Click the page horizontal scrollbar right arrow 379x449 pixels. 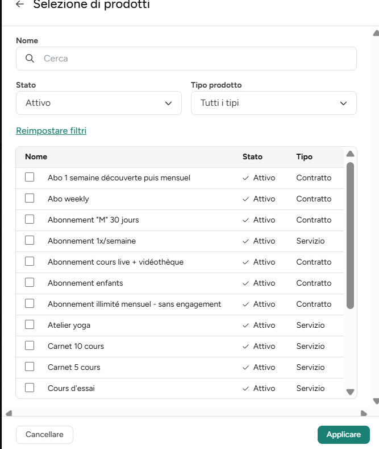364,413
